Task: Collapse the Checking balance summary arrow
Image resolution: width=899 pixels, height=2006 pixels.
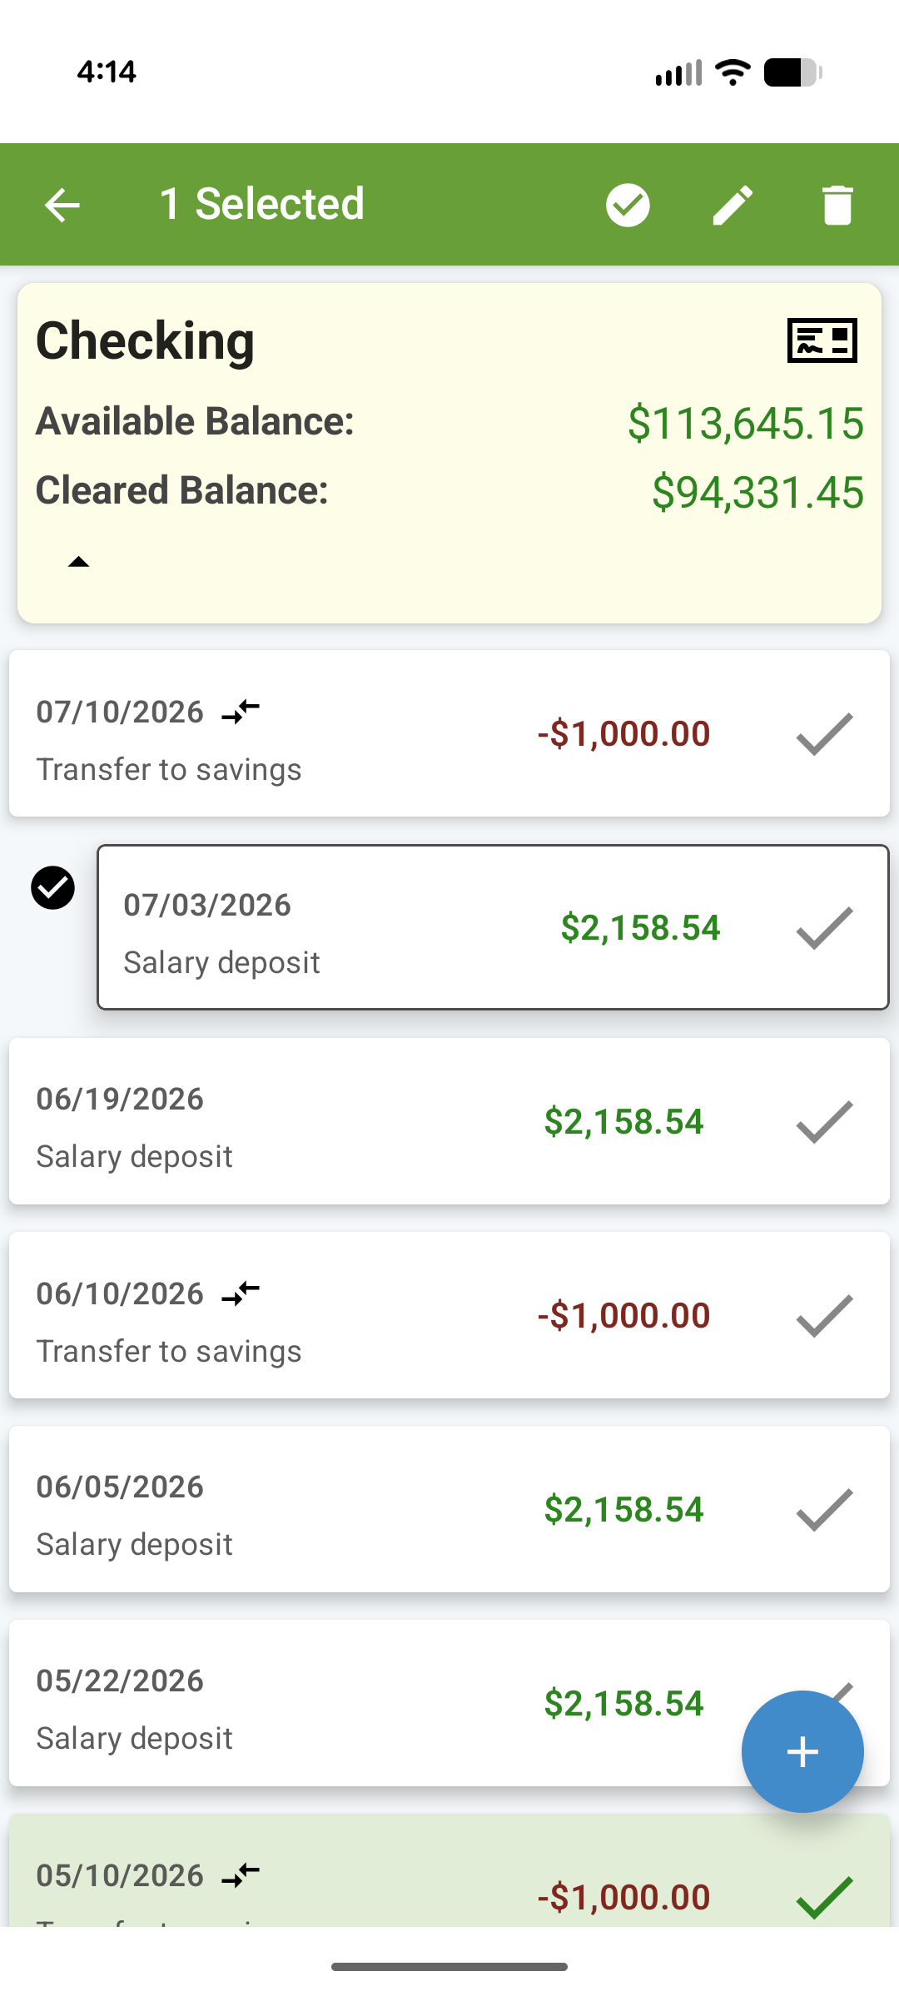Action: point(78,562)
